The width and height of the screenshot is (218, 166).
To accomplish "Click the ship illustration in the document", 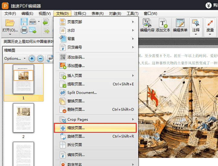I will (x=178, y=112).
